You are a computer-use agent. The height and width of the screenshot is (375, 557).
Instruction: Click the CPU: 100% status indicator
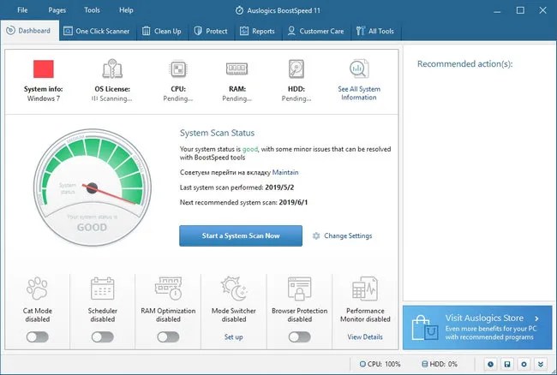coord(380,364)
